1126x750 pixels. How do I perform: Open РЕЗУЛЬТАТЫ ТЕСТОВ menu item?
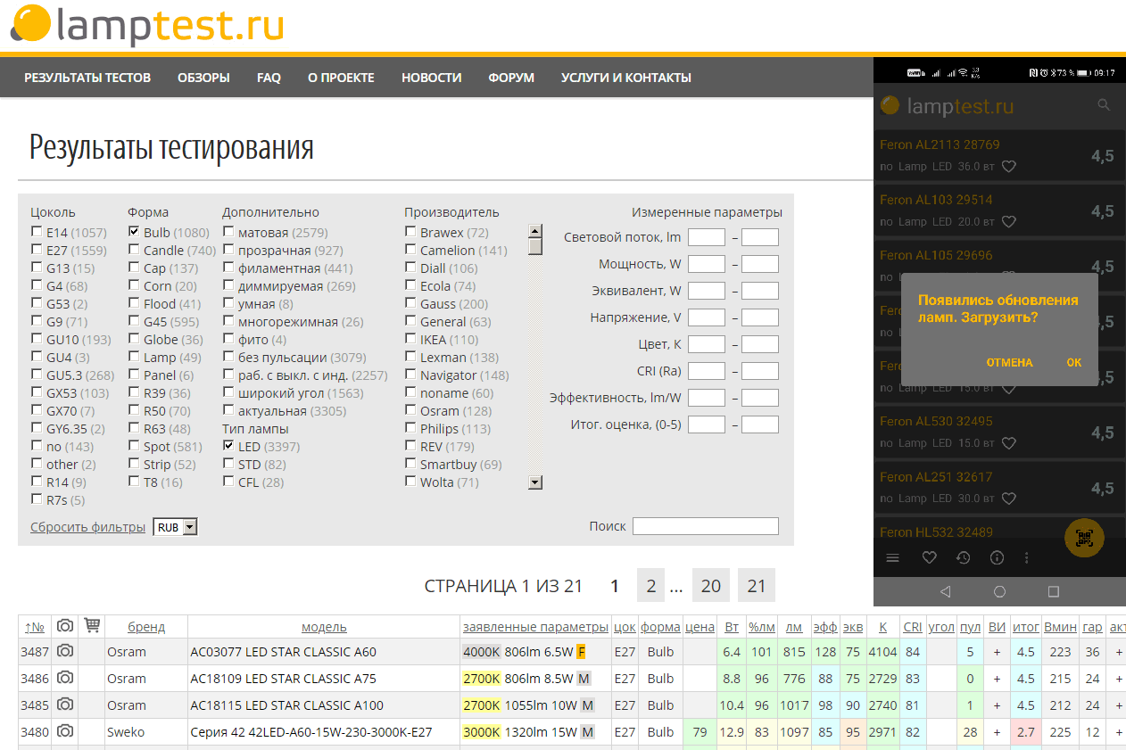pyautogui.click(x=87, y=78)
